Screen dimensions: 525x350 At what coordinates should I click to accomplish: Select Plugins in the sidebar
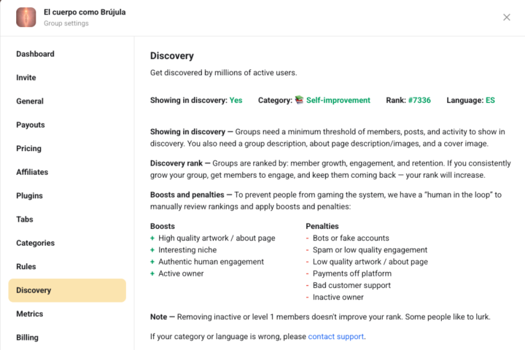30,195
